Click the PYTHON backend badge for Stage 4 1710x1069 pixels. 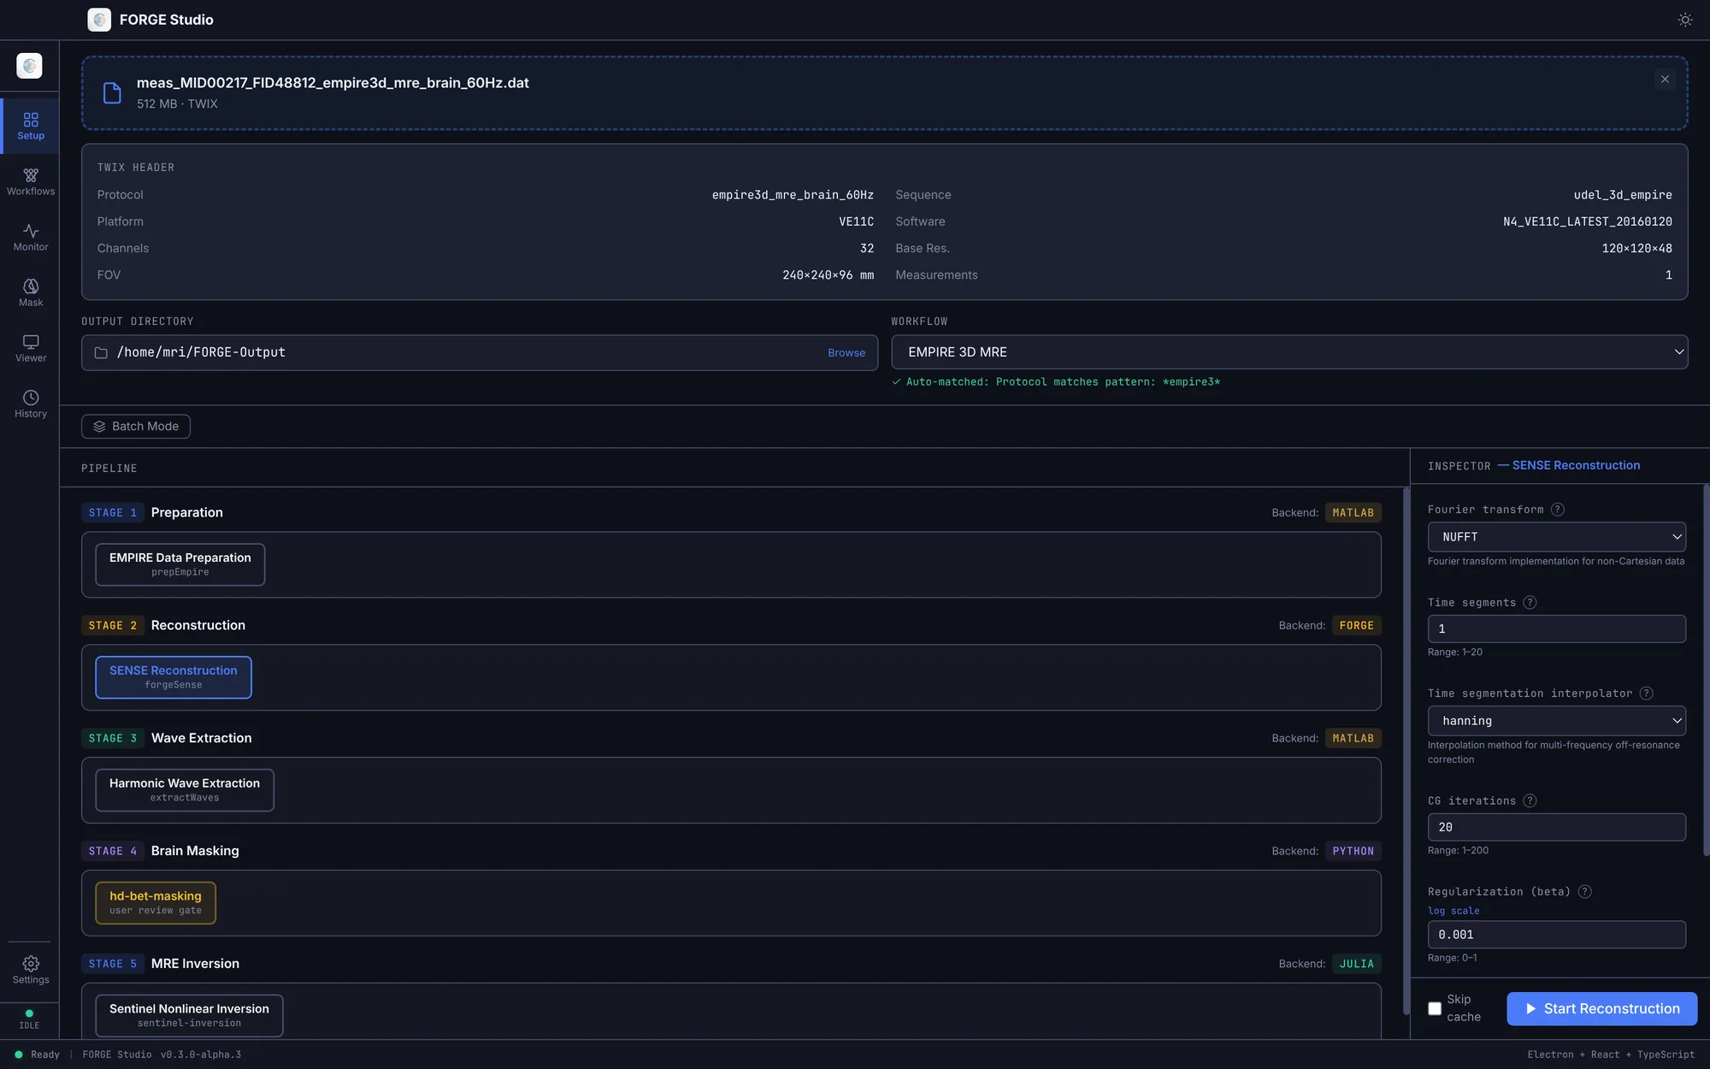click(1353, 852)
